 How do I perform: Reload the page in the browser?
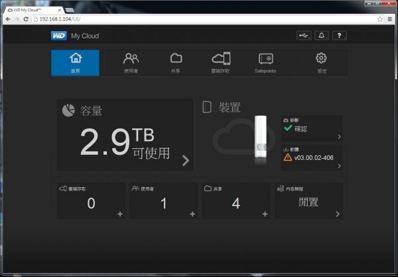(x=26, y=19)
